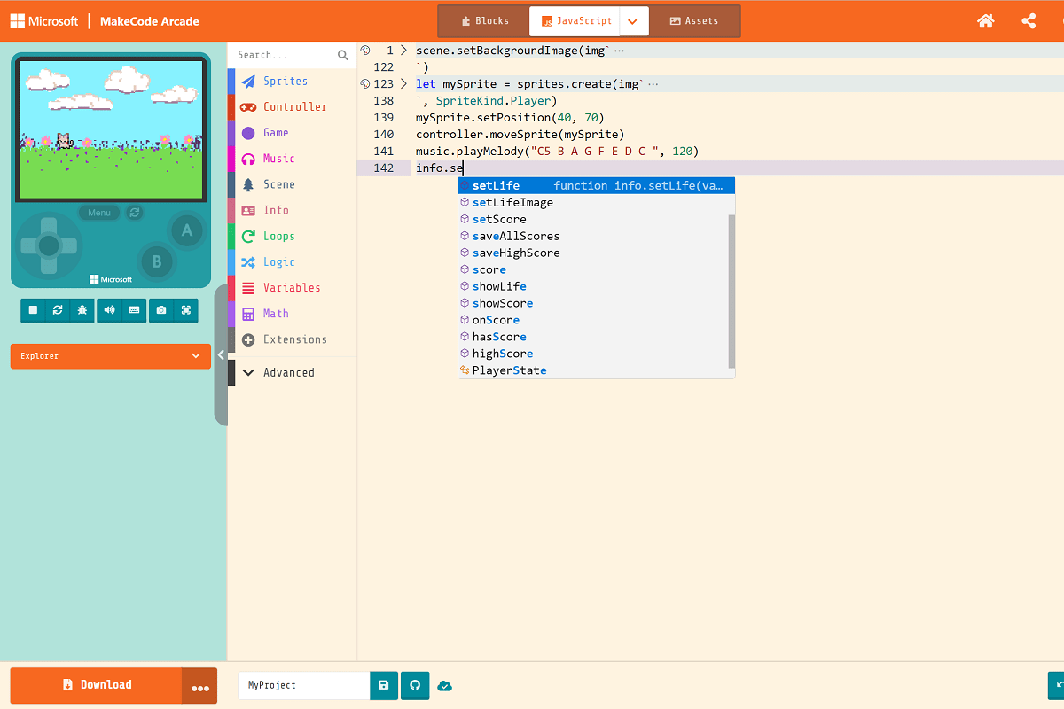Open the Info category

pyautogui.click(x=293, y=210)
